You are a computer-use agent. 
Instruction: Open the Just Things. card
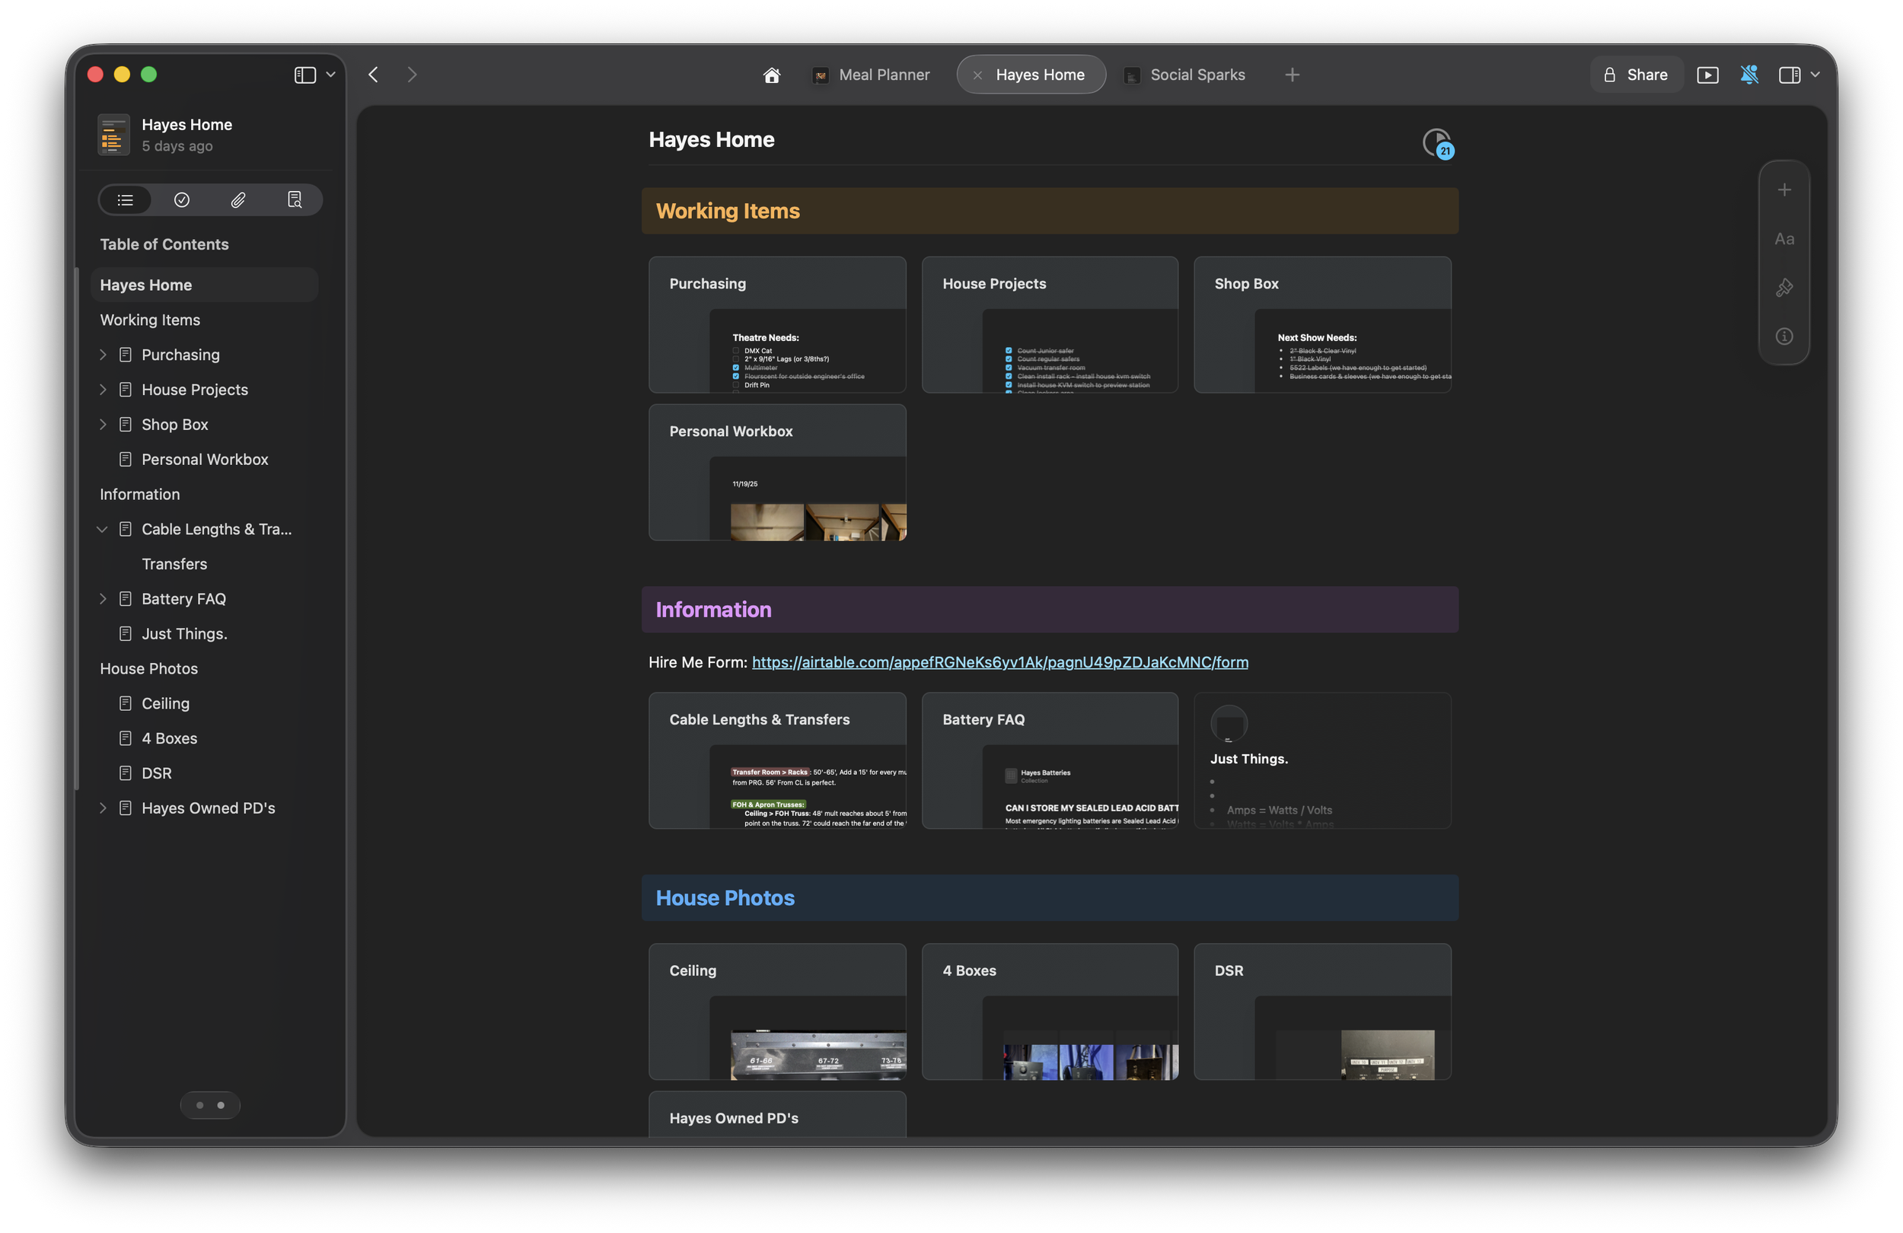[1322, 760]
